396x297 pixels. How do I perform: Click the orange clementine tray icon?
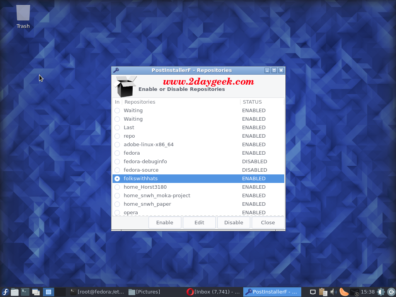pyautogui.click(x=344, y=292)
